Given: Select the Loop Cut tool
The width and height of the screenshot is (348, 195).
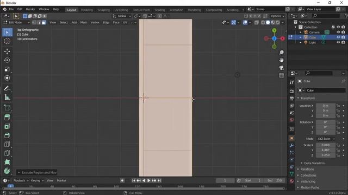Looking at the screenshot, I should pyautogui.click(x=7, y=144).
